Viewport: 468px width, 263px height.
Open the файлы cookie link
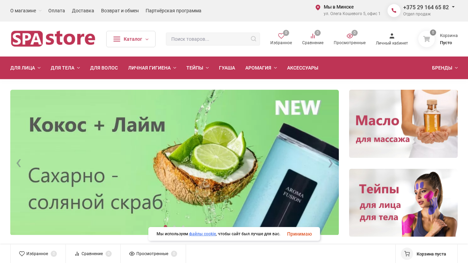click(x=202, y=234)
